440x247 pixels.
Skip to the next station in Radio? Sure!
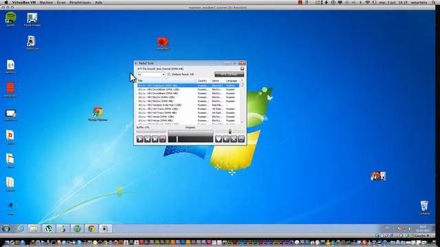tap(155, 139)
